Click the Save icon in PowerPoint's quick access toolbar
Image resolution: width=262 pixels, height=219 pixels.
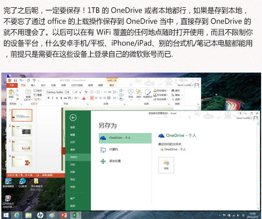(x=15, y=80)
